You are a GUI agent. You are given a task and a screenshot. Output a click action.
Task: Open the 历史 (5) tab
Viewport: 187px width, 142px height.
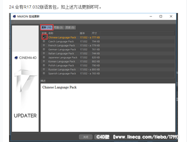(70, 27)
